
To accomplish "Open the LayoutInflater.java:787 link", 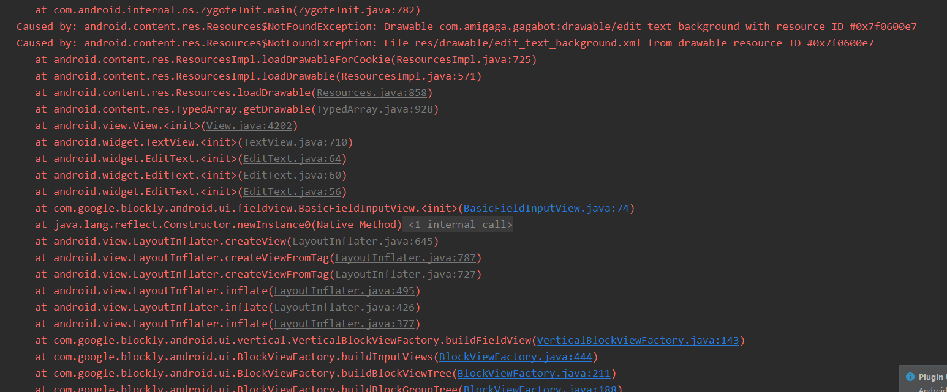I will pos(406,258).
